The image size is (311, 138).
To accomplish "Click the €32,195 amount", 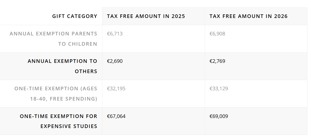I will (116, 88).
